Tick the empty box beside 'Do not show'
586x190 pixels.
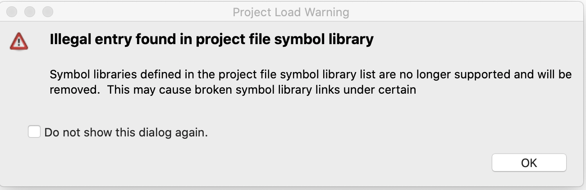(34, 132)
